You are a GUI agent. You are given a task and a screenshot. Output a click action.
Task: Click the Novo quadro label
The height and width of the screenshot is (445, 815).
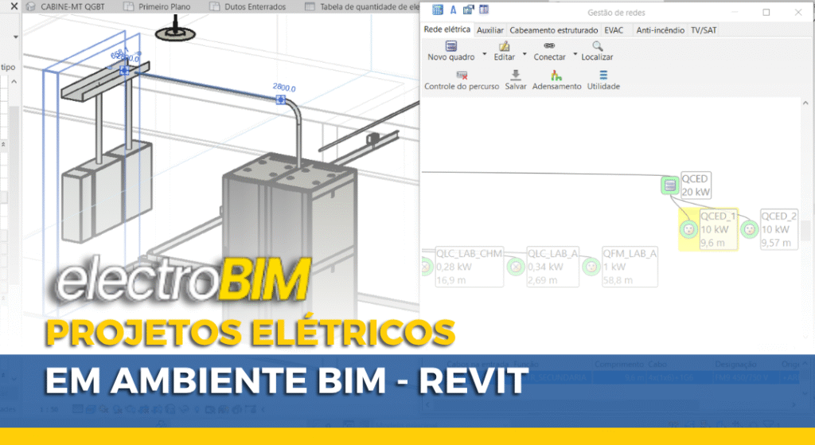point(451,57)
